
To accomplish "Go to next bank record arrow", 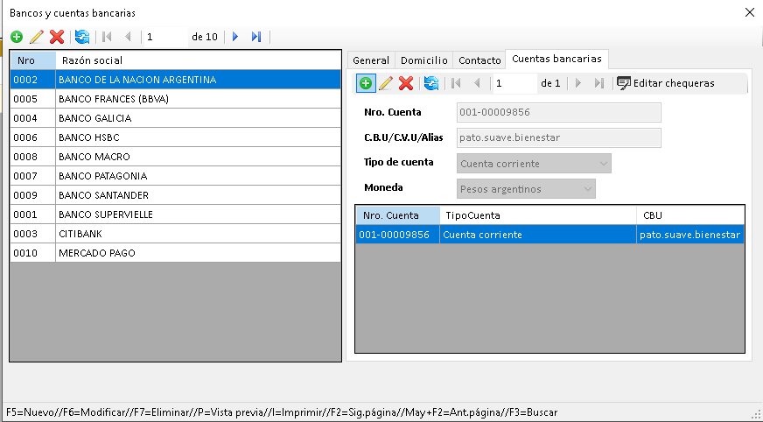I will click(234, 37).
